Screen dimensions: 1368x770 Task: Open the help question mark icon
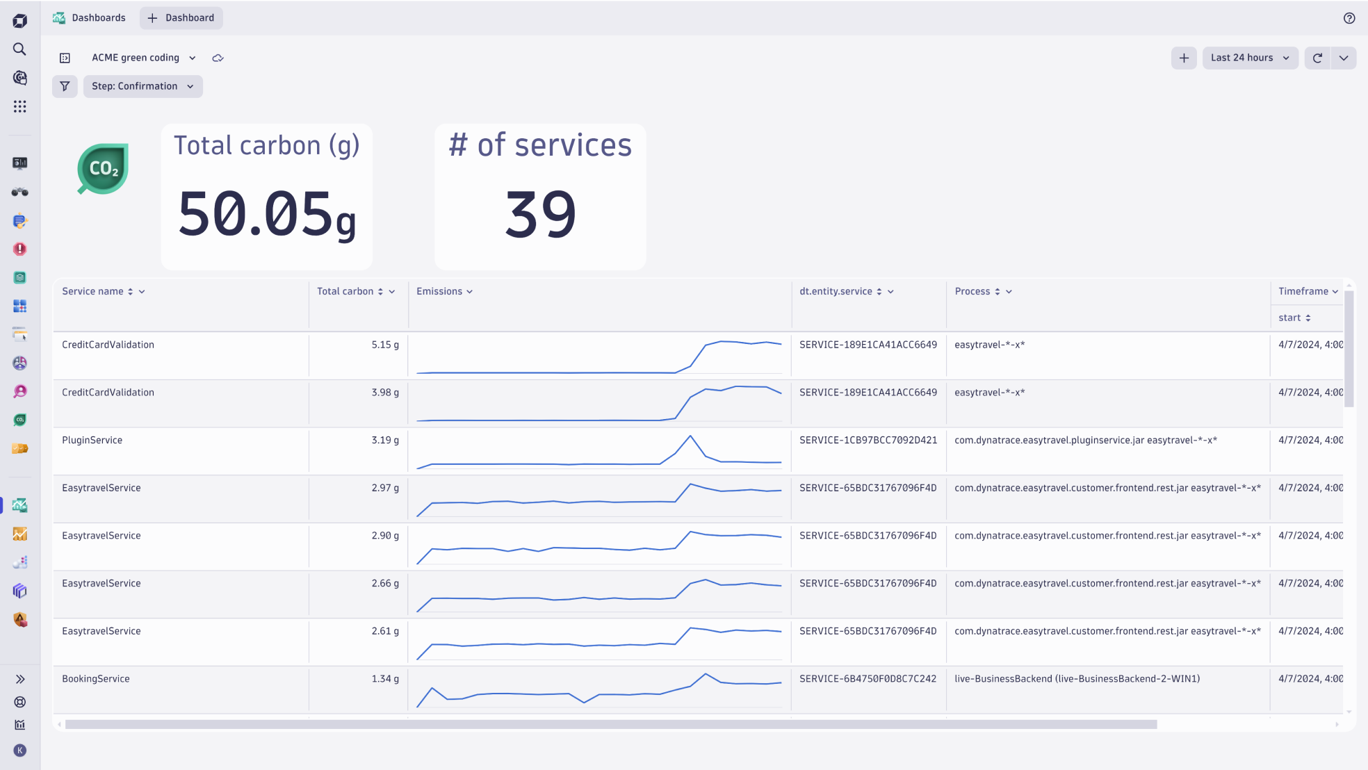point(1349,18)
